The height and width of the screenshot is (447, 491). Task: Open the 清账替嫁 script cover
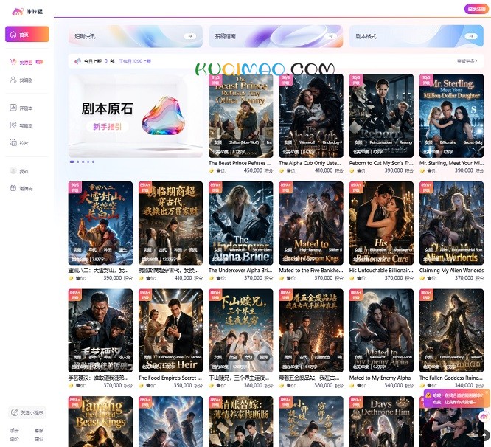pos(241,422)
